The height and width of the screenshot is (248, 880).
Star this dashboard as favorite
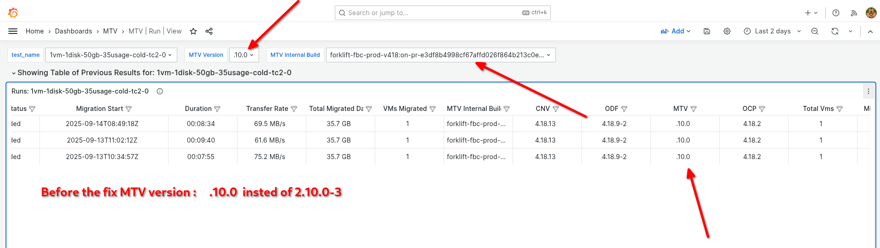pyautogui.click(x=193, y=31)
